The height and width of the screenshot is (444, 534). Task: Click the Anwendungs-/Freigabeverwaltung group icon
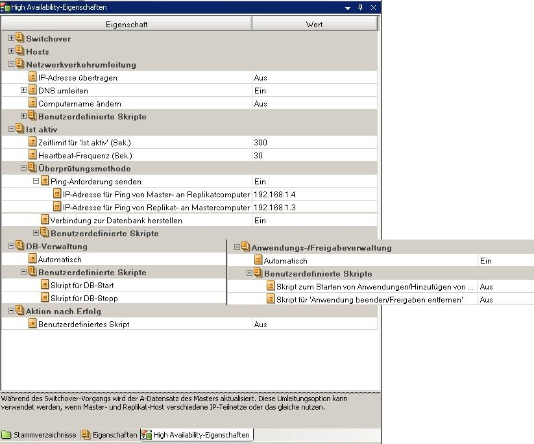coord(245,247)
